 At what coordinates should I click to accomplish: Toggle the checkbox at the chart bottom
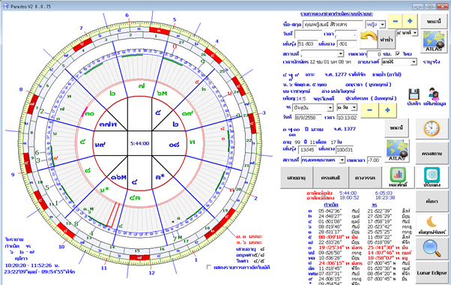[x=209, y=268]
